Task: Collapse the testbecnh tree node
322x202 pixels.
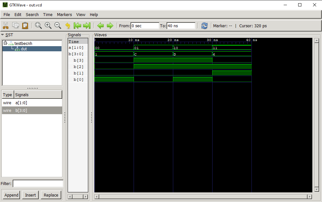Action: [x=5, y=43]
